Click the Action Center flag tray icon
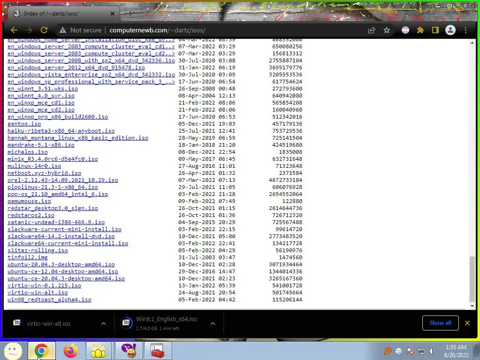 pos(410,351)
